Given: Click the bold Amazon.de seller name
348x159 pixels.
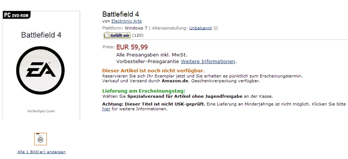Looking at the screenshot, I should 175,81.
